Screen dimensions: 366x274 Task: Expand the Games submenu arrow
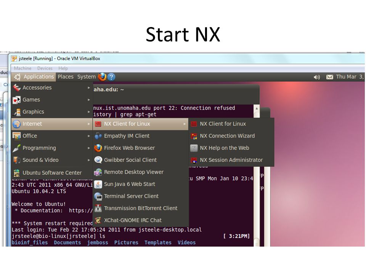click(89, 100)
